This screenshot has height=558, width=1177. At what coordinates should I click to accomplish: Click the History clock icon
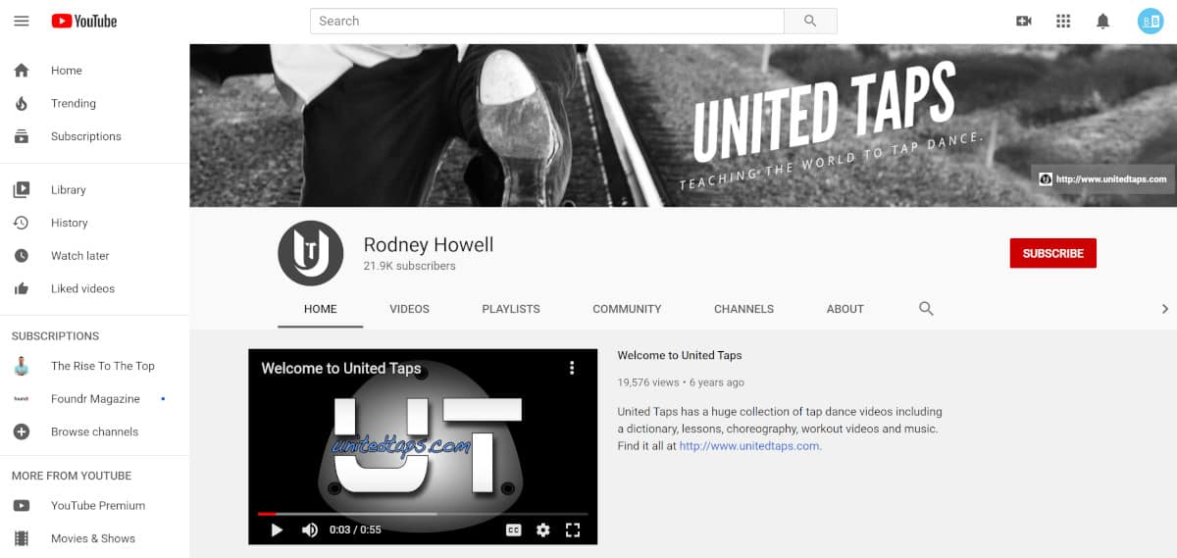point(22,223)
